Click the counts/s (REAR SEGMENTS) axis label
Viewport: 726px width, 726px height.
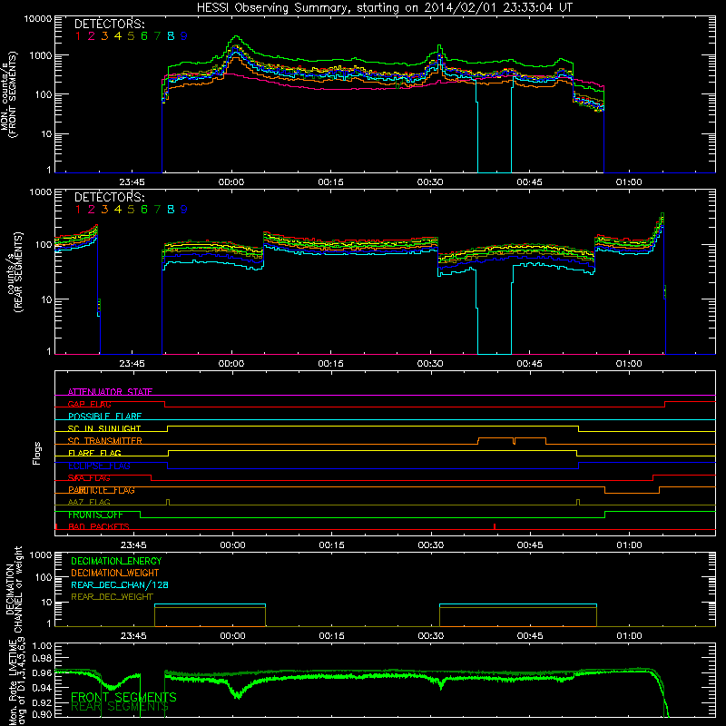(15, 272)
